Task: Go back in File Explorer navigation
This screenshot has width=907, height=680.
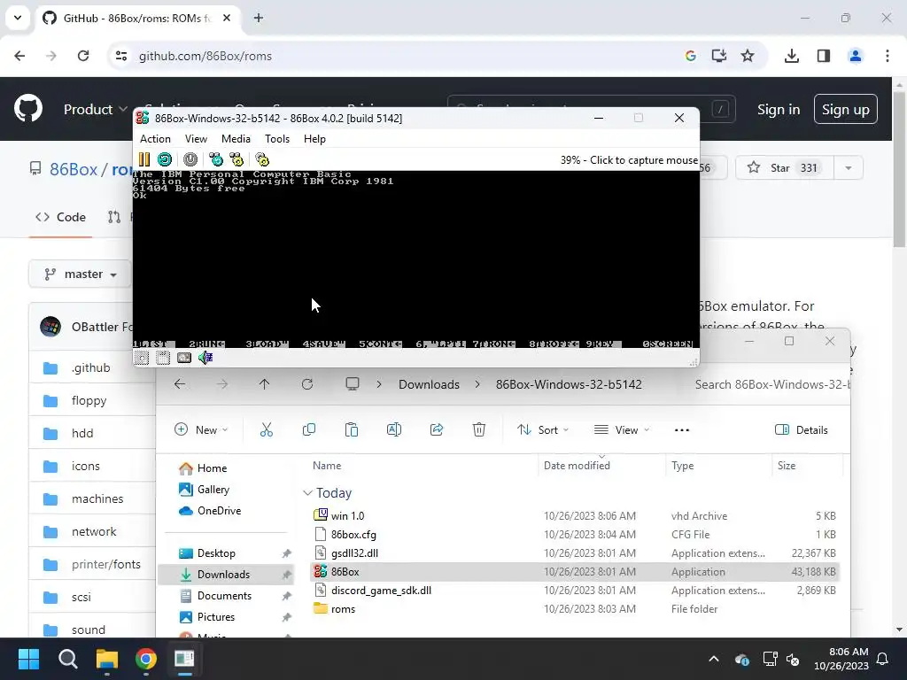Action: (180, 384)
